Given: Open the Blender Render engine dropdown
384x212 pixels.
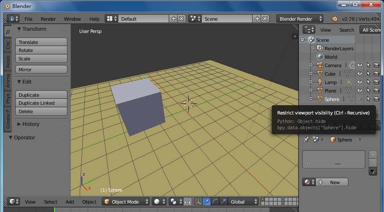Looking at the screenshot, I should click(300, 19).
